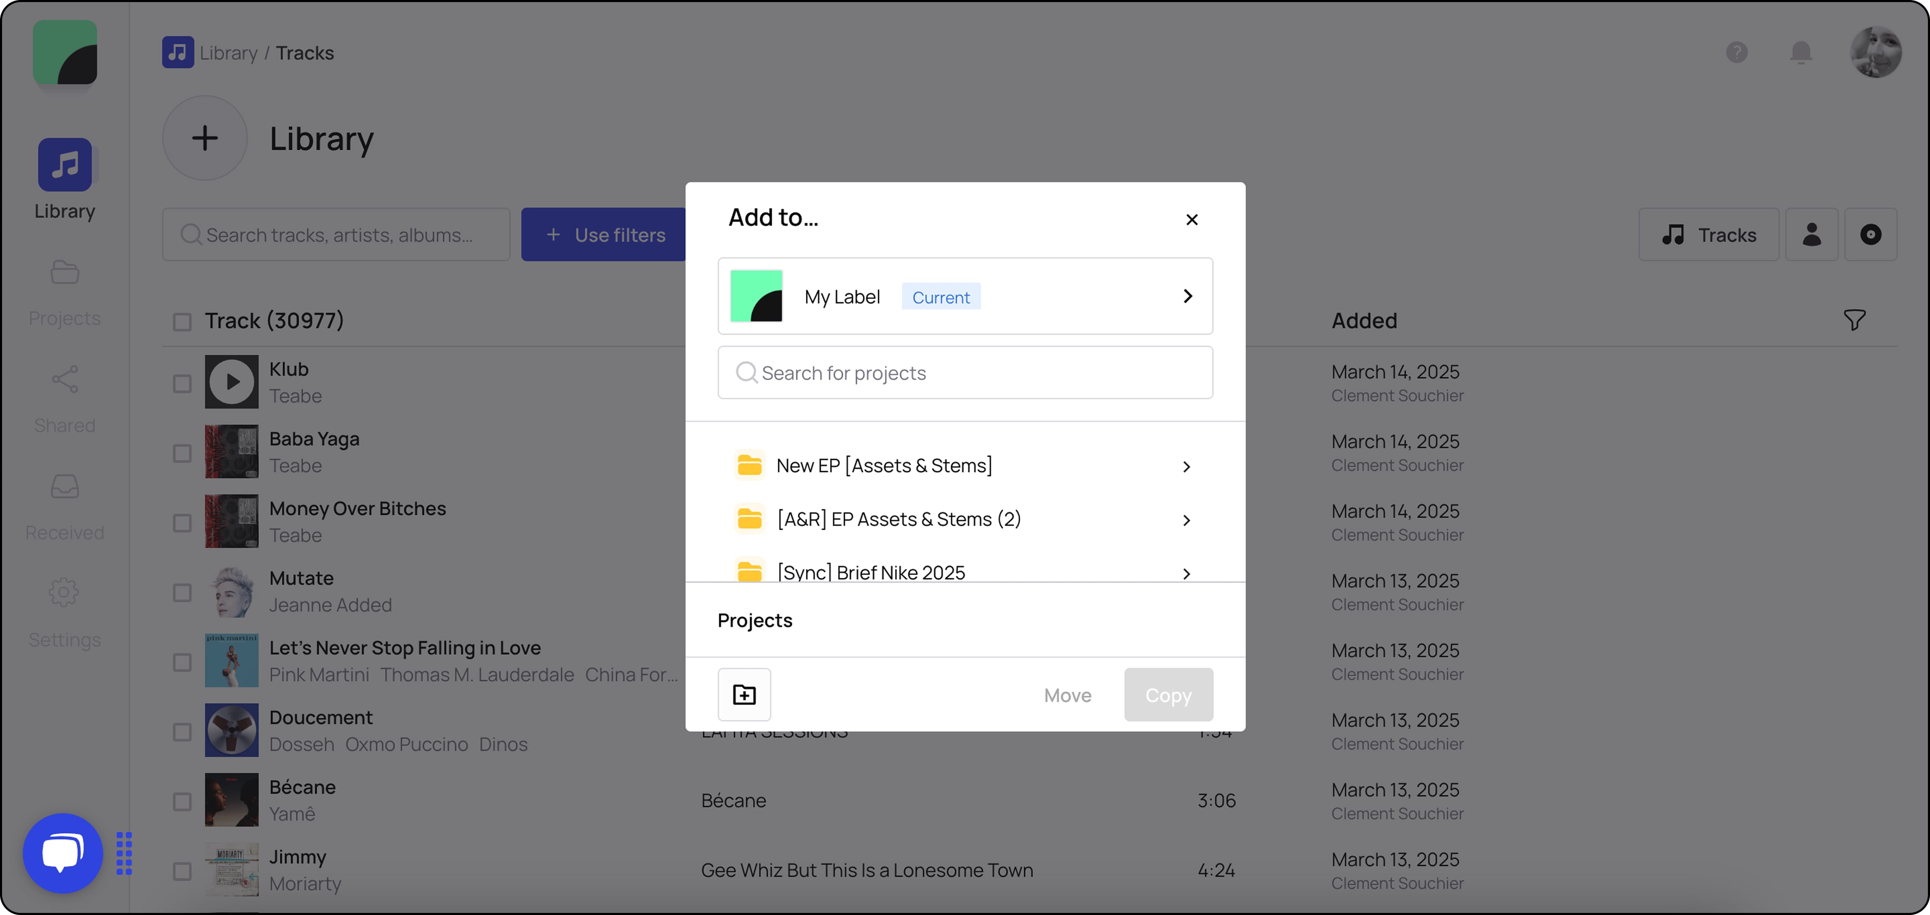
Task: Click the Search for projects field
Action: [x=965, y=372]
